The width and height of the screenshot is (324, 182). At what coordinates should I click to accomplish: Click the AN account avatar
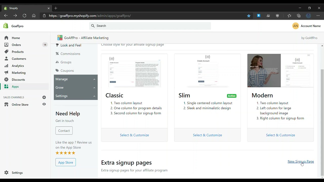coord(295,26)
